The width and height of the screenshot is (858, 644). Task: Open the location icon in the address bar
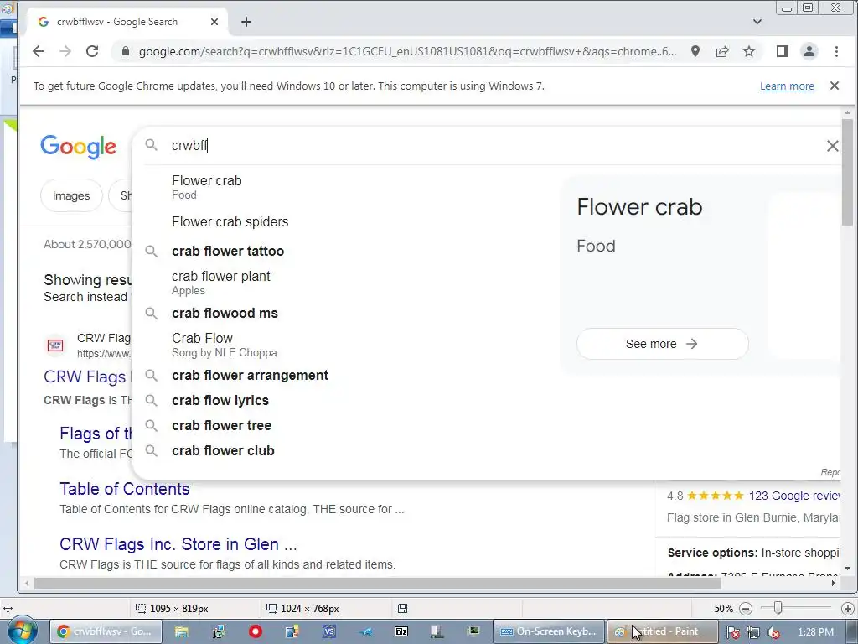pyautogui.click(x=695, y=51)
